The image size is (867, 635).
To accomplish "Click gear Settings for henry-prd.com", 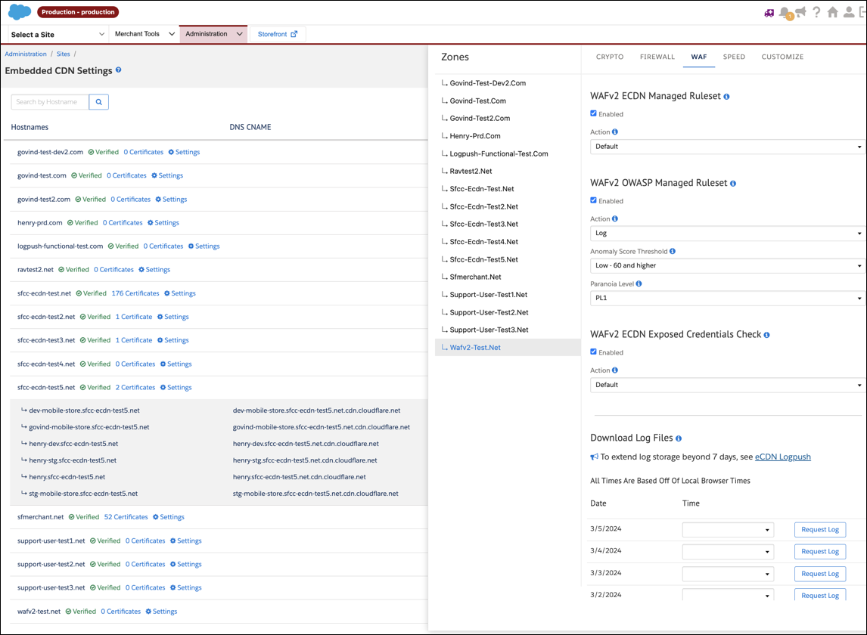I will point(163,223).
